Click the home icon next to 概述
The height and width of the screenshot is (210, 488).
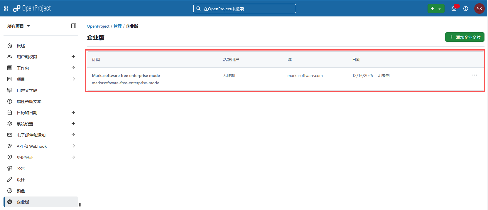click(x=10, y=46)
